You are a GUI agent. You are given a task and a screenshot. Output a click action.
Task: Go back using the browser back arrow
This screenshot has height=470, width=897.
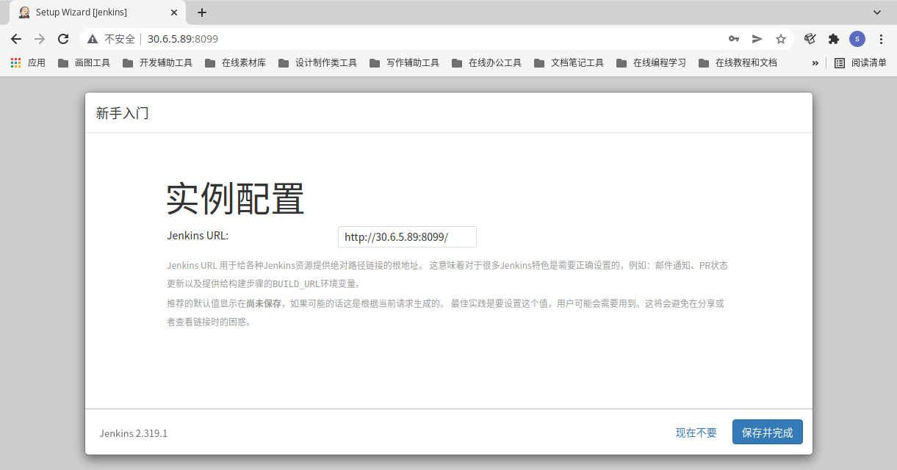pos(16,39)
